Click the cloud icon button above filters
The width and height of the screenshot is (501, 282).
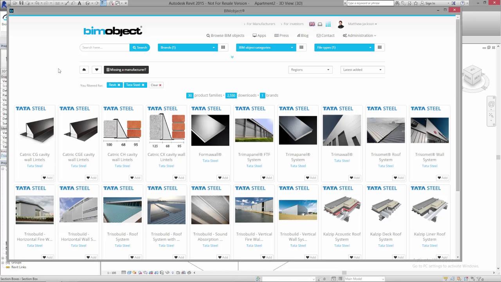pos(84,70)
